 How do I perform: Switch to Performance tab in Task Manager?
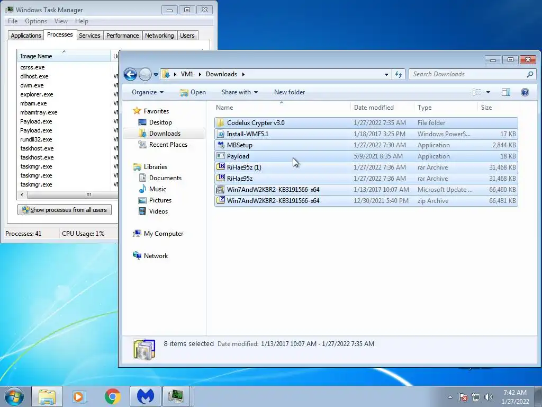pos(122,36)
